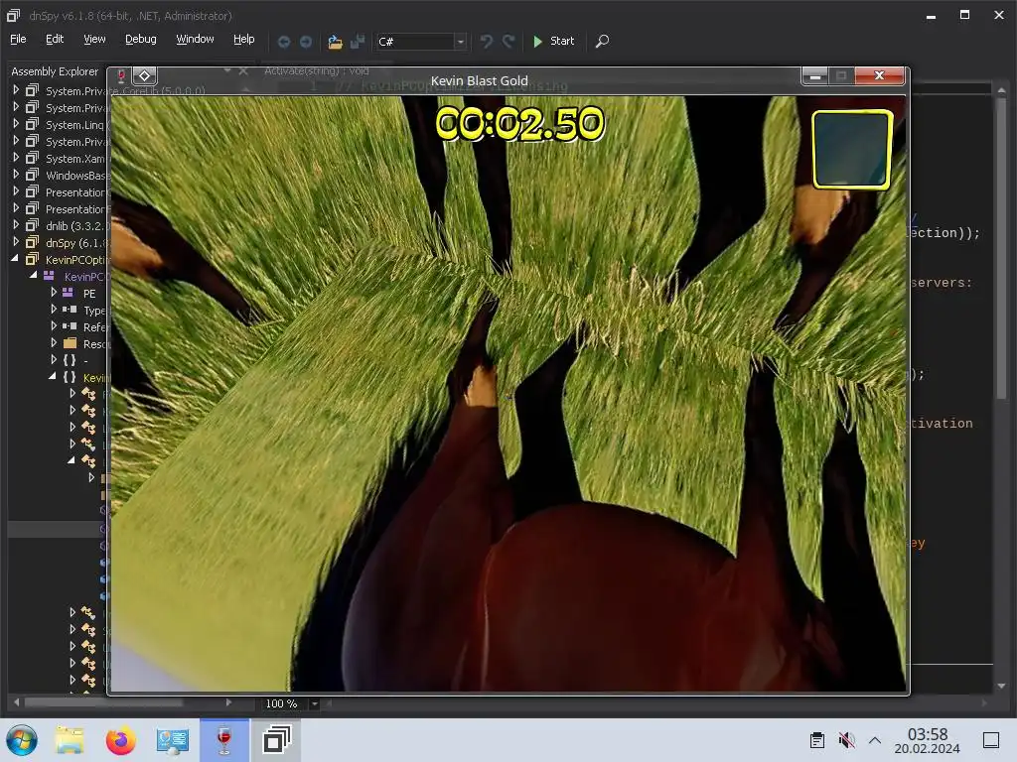Open the File menu in dnSpy
Viewport: 1017px width, 762px height.
[x=18, y=39]
